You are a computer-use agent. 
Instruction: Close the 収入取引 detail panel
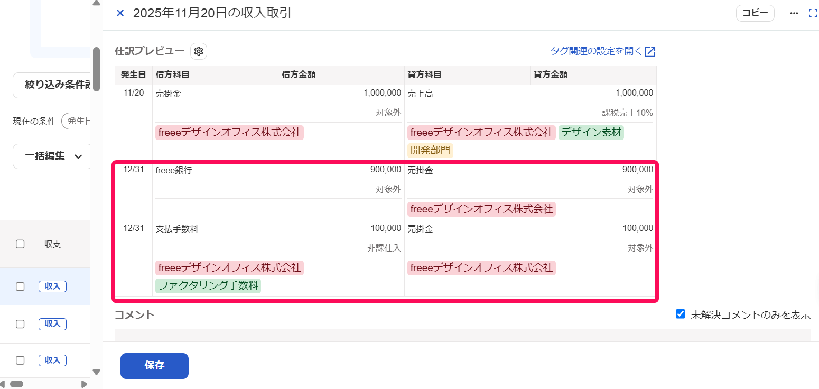(x=120, y=13)
